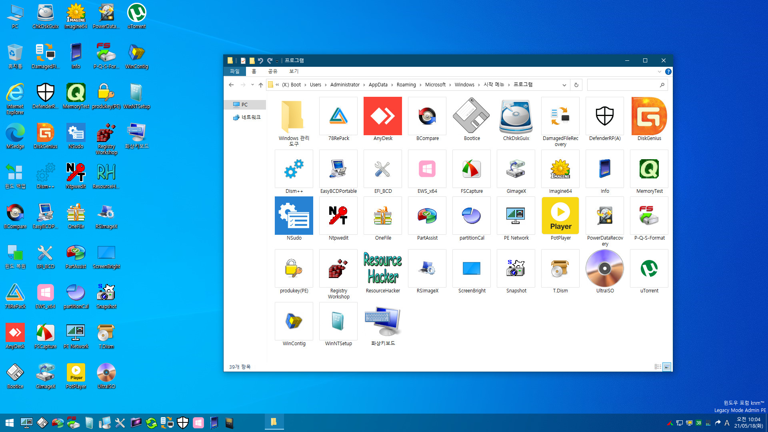Screen dimensions: 768x432
Task: Open the Windows Start button
Action: [10, 423]
